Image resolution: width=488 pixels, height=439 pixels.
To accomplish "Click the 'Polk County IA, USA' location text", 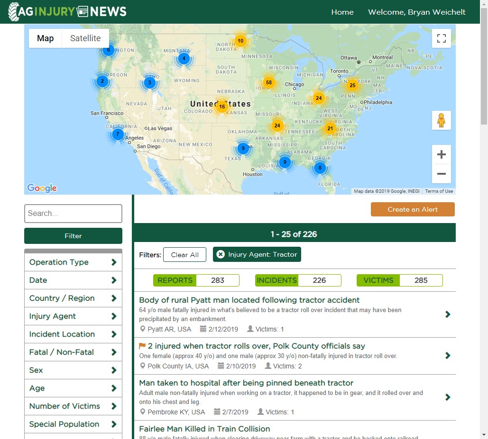I will [178, 366].
